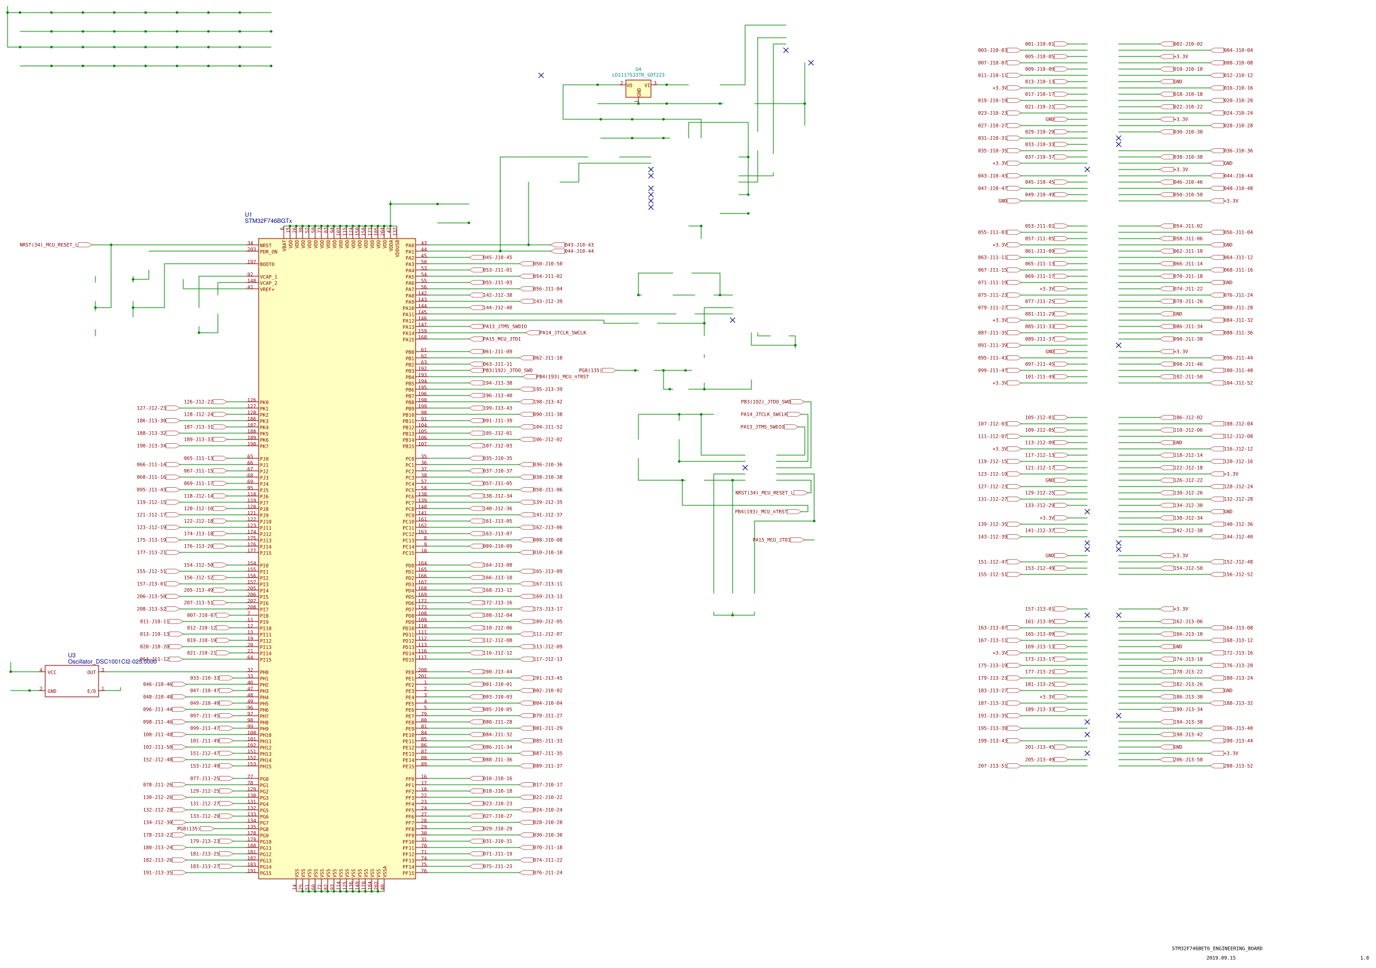Select the PF15 pin label on U1

tap(408, 873)
